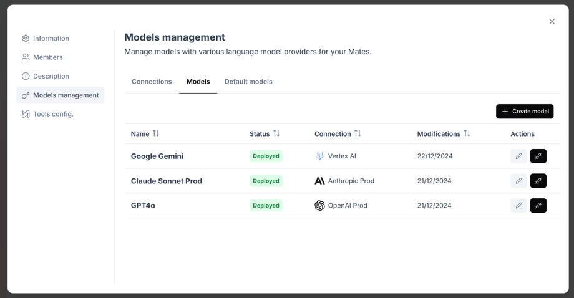Switch to the Connections tab
Image resolution: width=574 pixels, height=298 pixels.
[x=152, y=82]
